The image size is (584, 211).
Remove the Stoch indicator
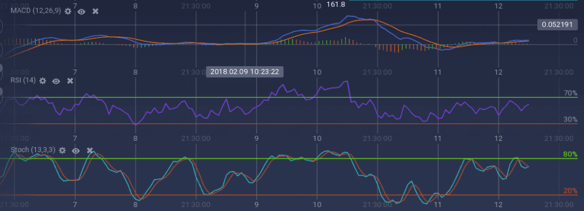click(x=90, y=151)
